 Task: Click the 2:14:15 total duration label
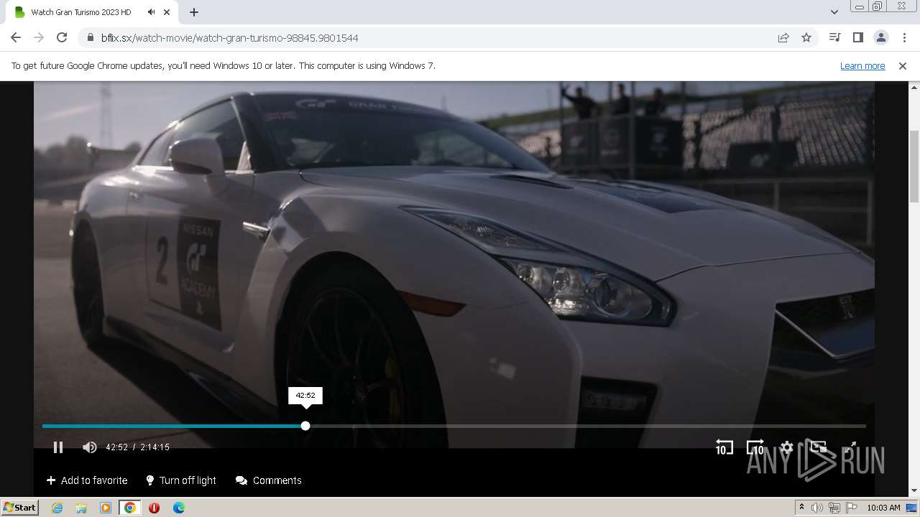(x=155, y=447)
